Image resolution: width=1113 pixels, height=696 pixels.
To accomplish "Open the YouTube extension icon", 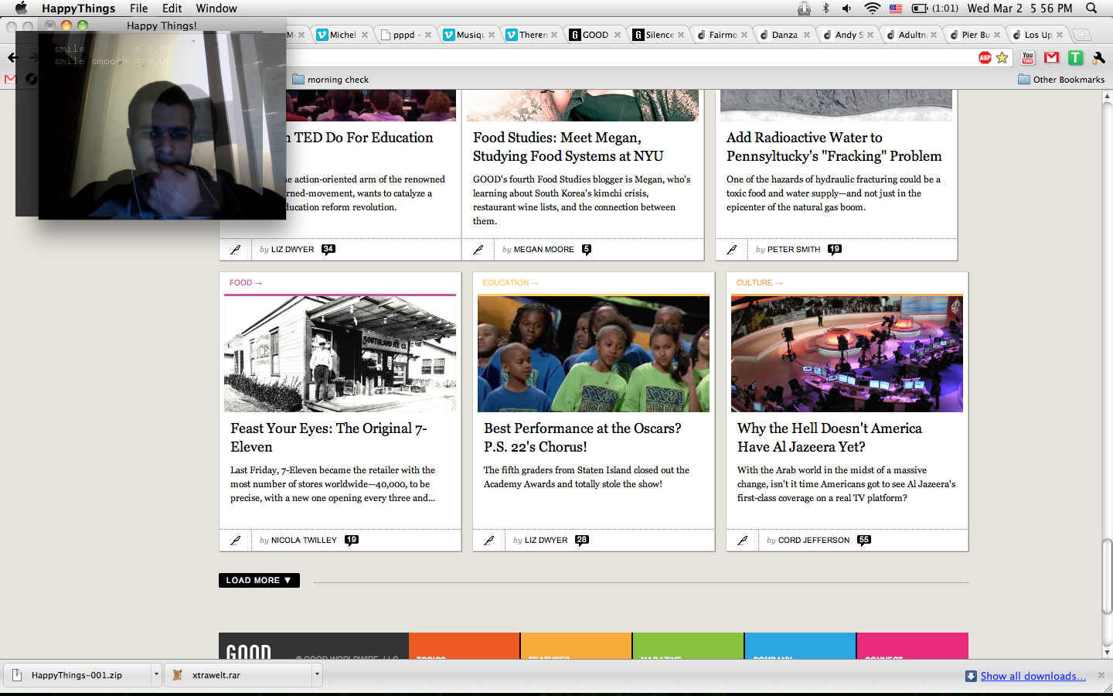I will (x=1028, y=58).
